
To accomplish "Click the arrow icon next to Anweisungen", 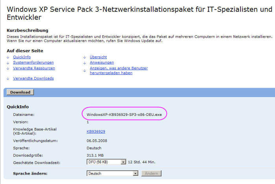I will click(x=84, y=63).
